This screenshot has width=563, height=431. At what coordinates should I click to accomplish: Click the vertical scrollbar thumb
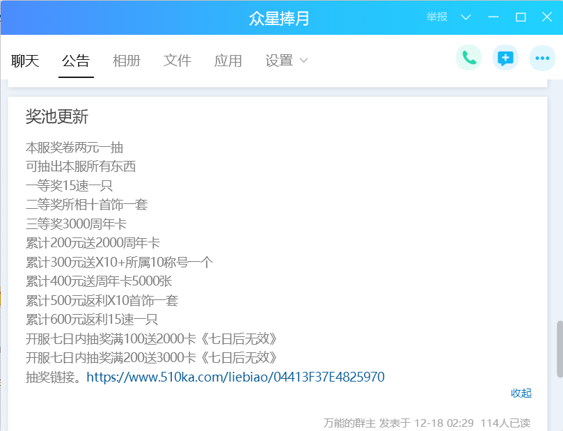coord(558,350)
